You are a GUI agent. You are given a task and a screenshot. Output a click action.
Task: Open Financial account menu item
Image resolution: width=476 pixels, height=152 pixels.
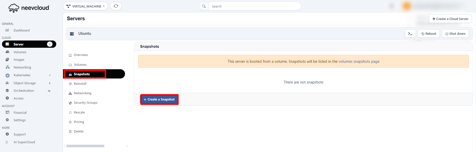[20, 112]
